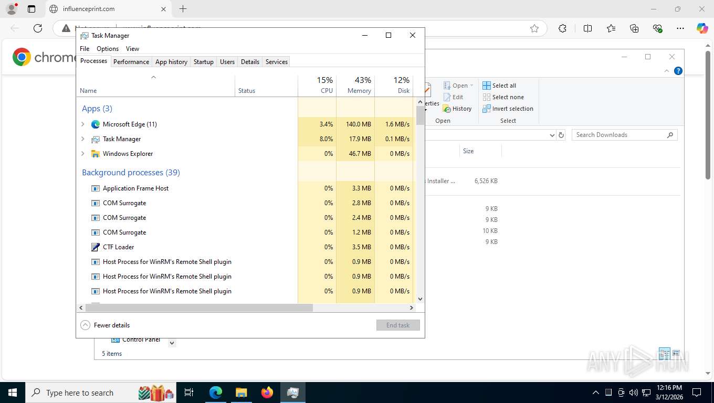Screen dimensions: 714x403
Task: Click the Explorer History icon
Action: tap(447, 109)
